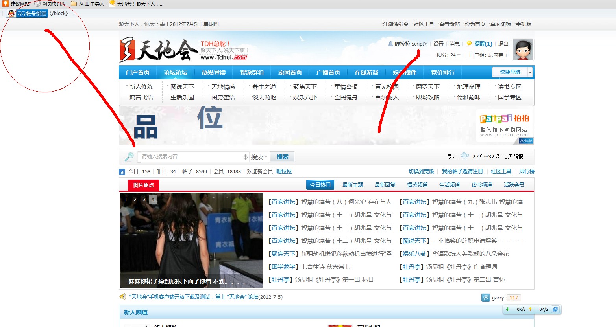The width and height of the screenshot is (616, 327).
Task: Click the 天地会 site logo
Action: (159, 50)
